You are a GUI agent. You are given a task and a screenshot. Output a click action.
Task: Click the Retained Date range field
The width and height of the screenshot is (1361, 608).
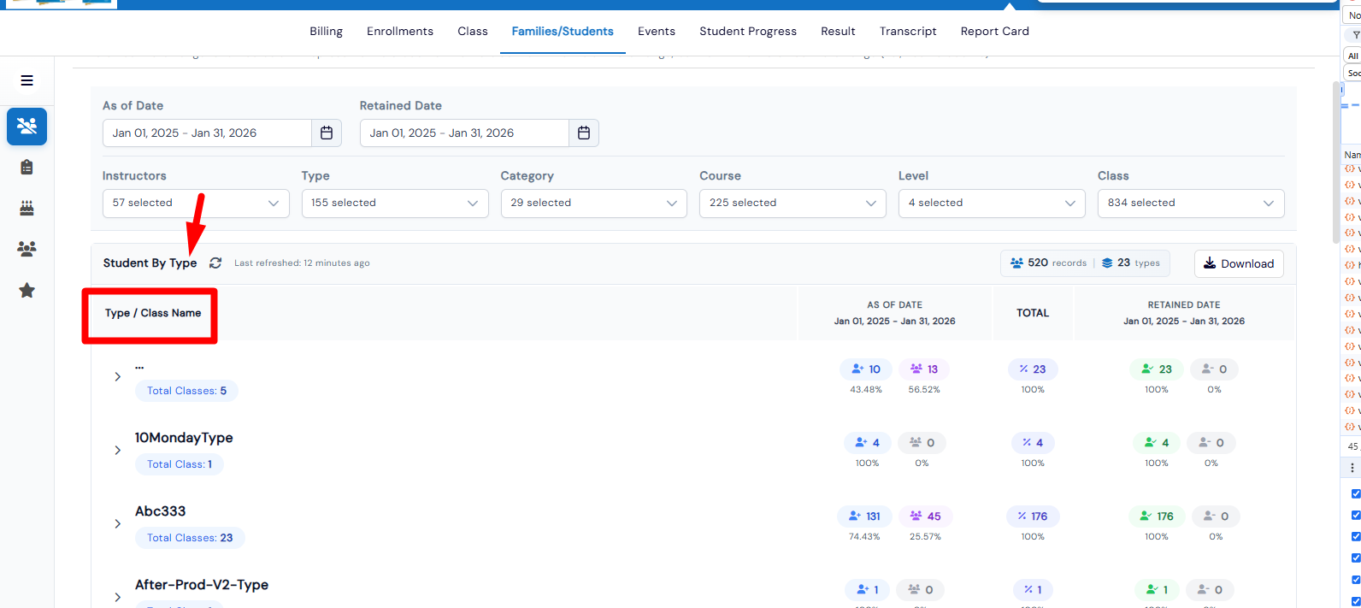(x=464, y=133)
